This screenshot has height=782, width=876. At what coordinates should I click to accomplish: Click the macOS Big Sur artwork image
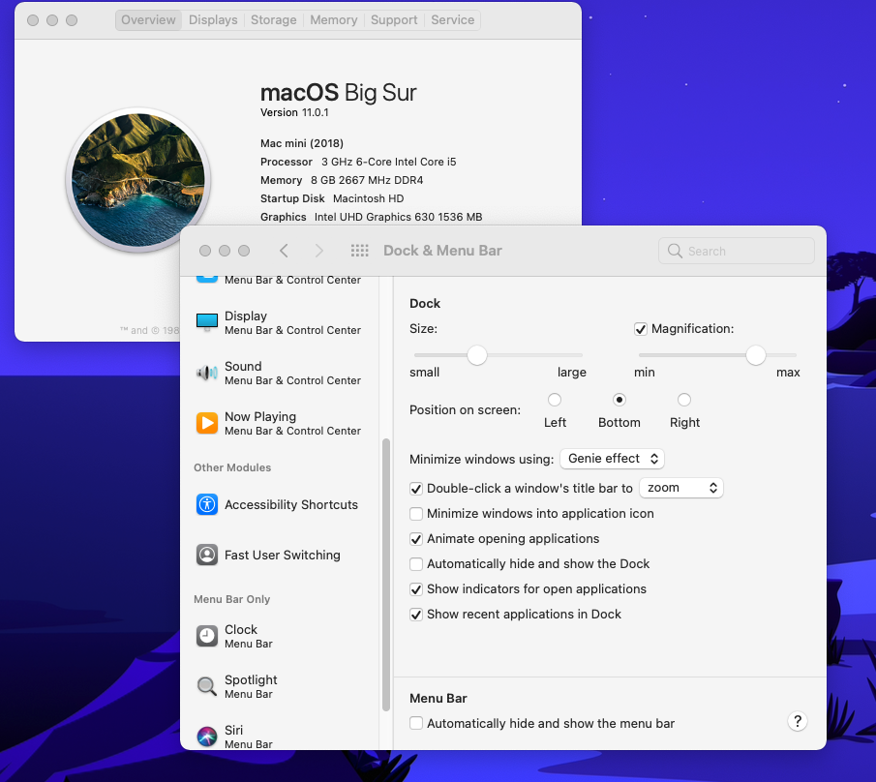pyautogui.click(x=138, y=180)
